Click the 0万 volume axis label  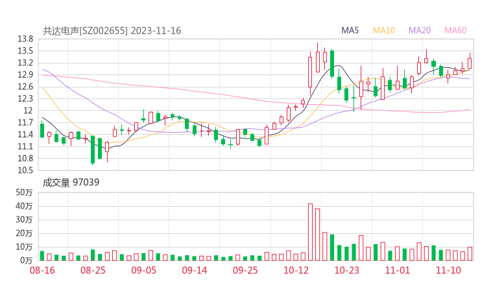point(27,260)
